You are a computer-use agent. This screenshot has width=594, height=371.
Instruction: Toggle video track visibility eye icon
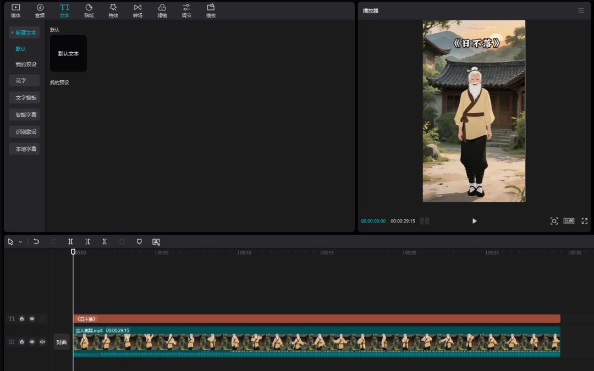tap(32, 342)
